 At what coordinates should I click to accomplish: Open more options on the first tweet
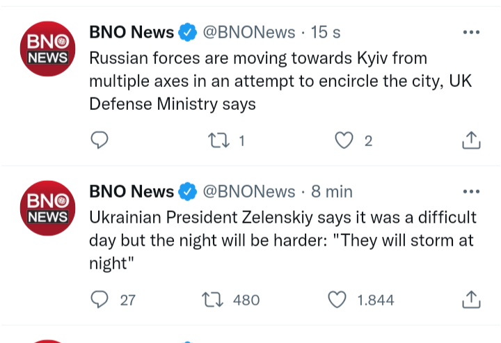[x=471, y=32]
